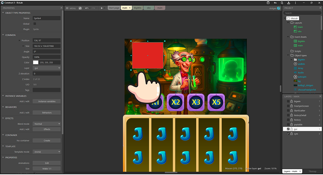Open the MENU hamburger button
The height and width of the screenshot is (175, 323).
pos(71,8)
